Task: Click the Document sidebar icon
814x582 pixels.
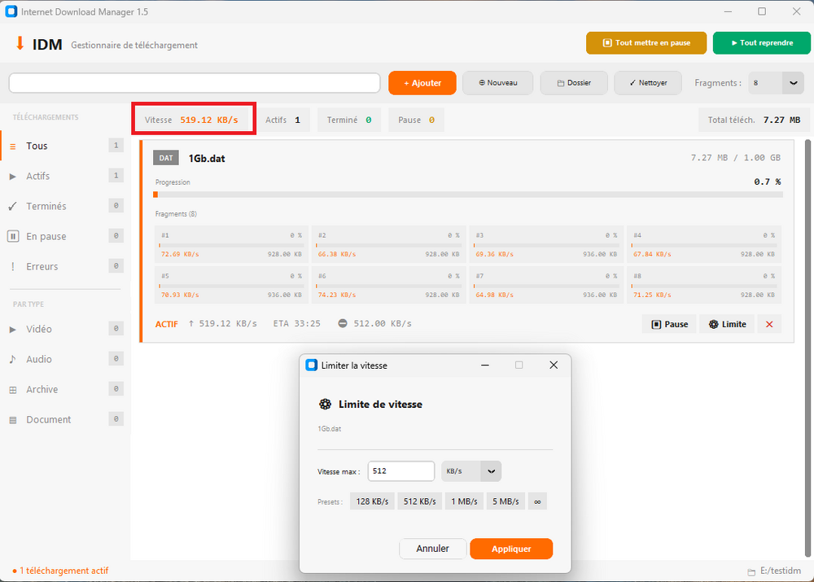Action: click(13, 420)
